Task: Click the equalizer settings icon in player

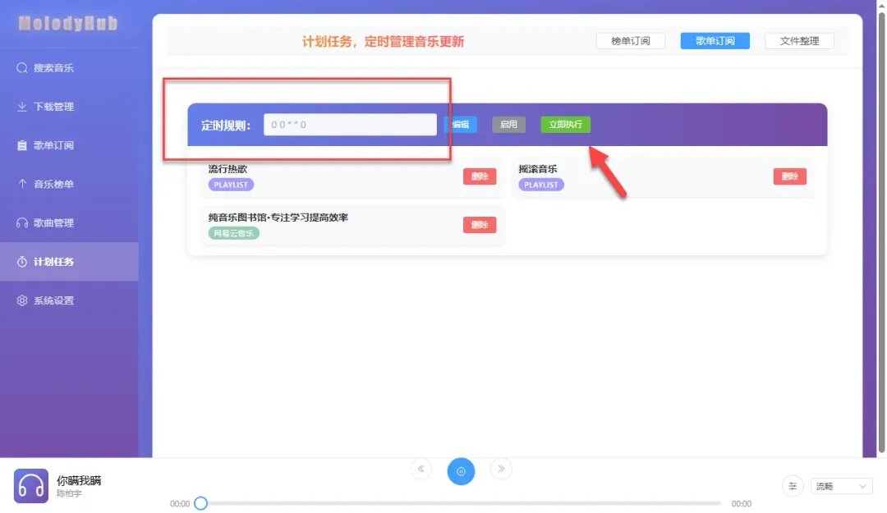Action: tap(793, 486)
